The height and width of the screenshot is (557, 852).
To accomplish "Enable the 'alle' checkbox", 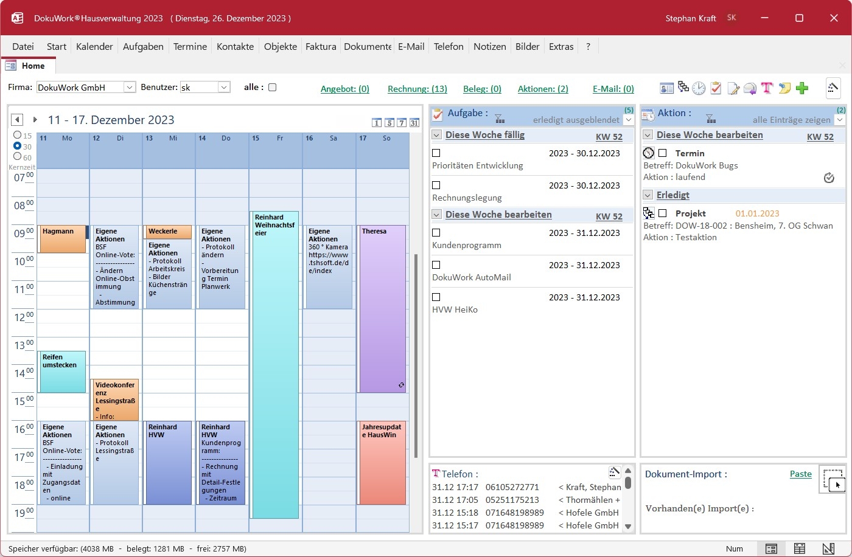I will tap(273, 87).
